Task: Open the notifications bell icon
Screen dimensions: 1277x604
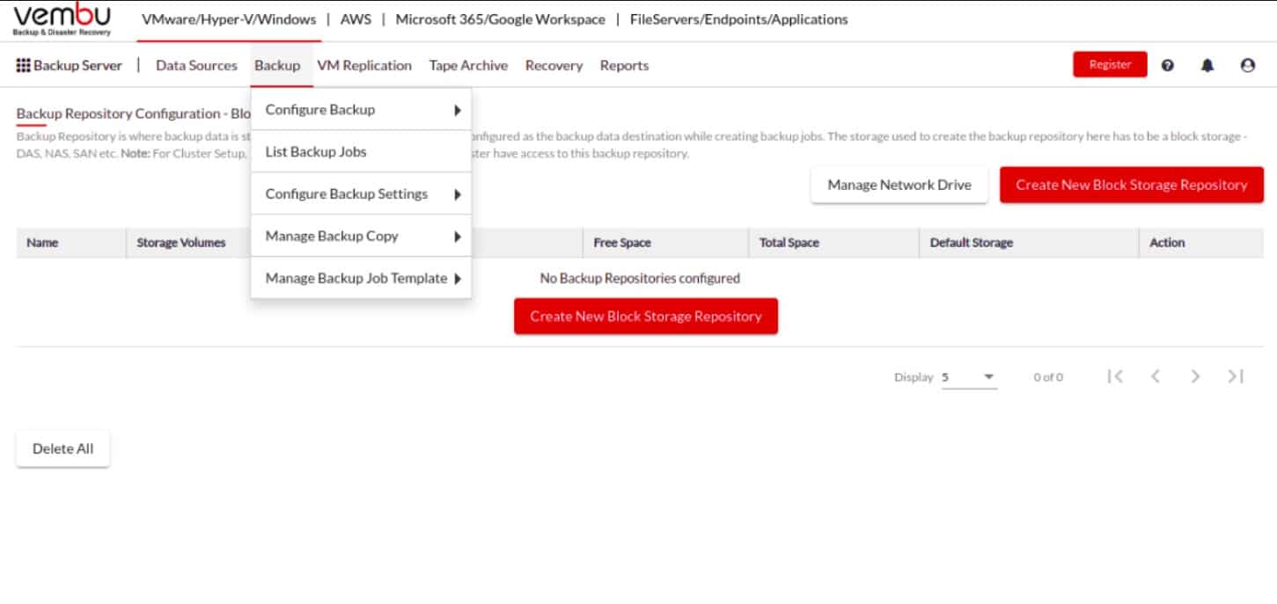Action: pos(1207,65)
